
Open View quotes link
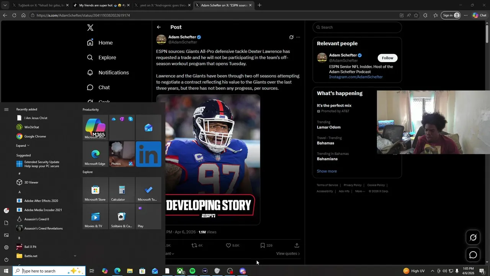[x=288, y=253]
